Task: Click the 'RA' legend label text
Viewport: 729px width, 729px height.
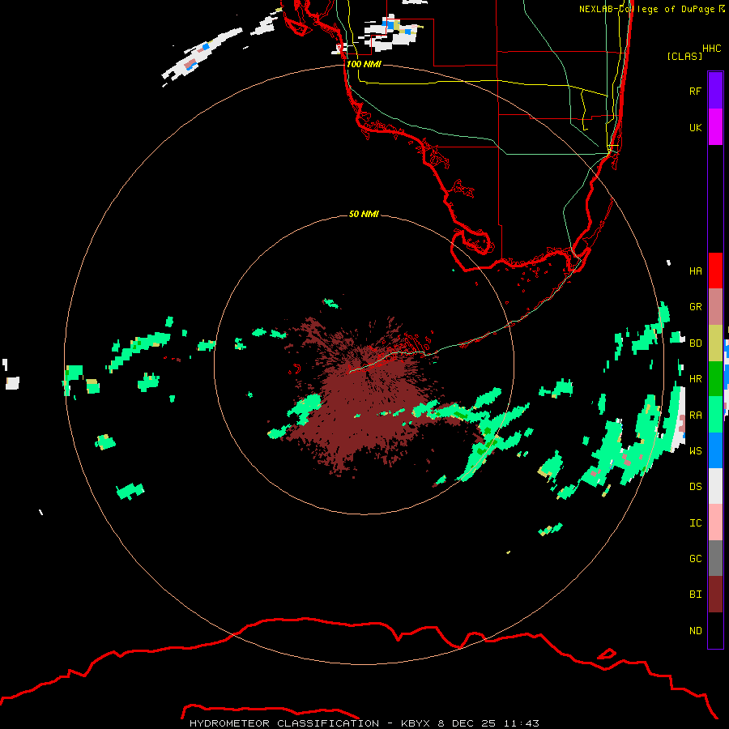Action: tap(695, 416)
